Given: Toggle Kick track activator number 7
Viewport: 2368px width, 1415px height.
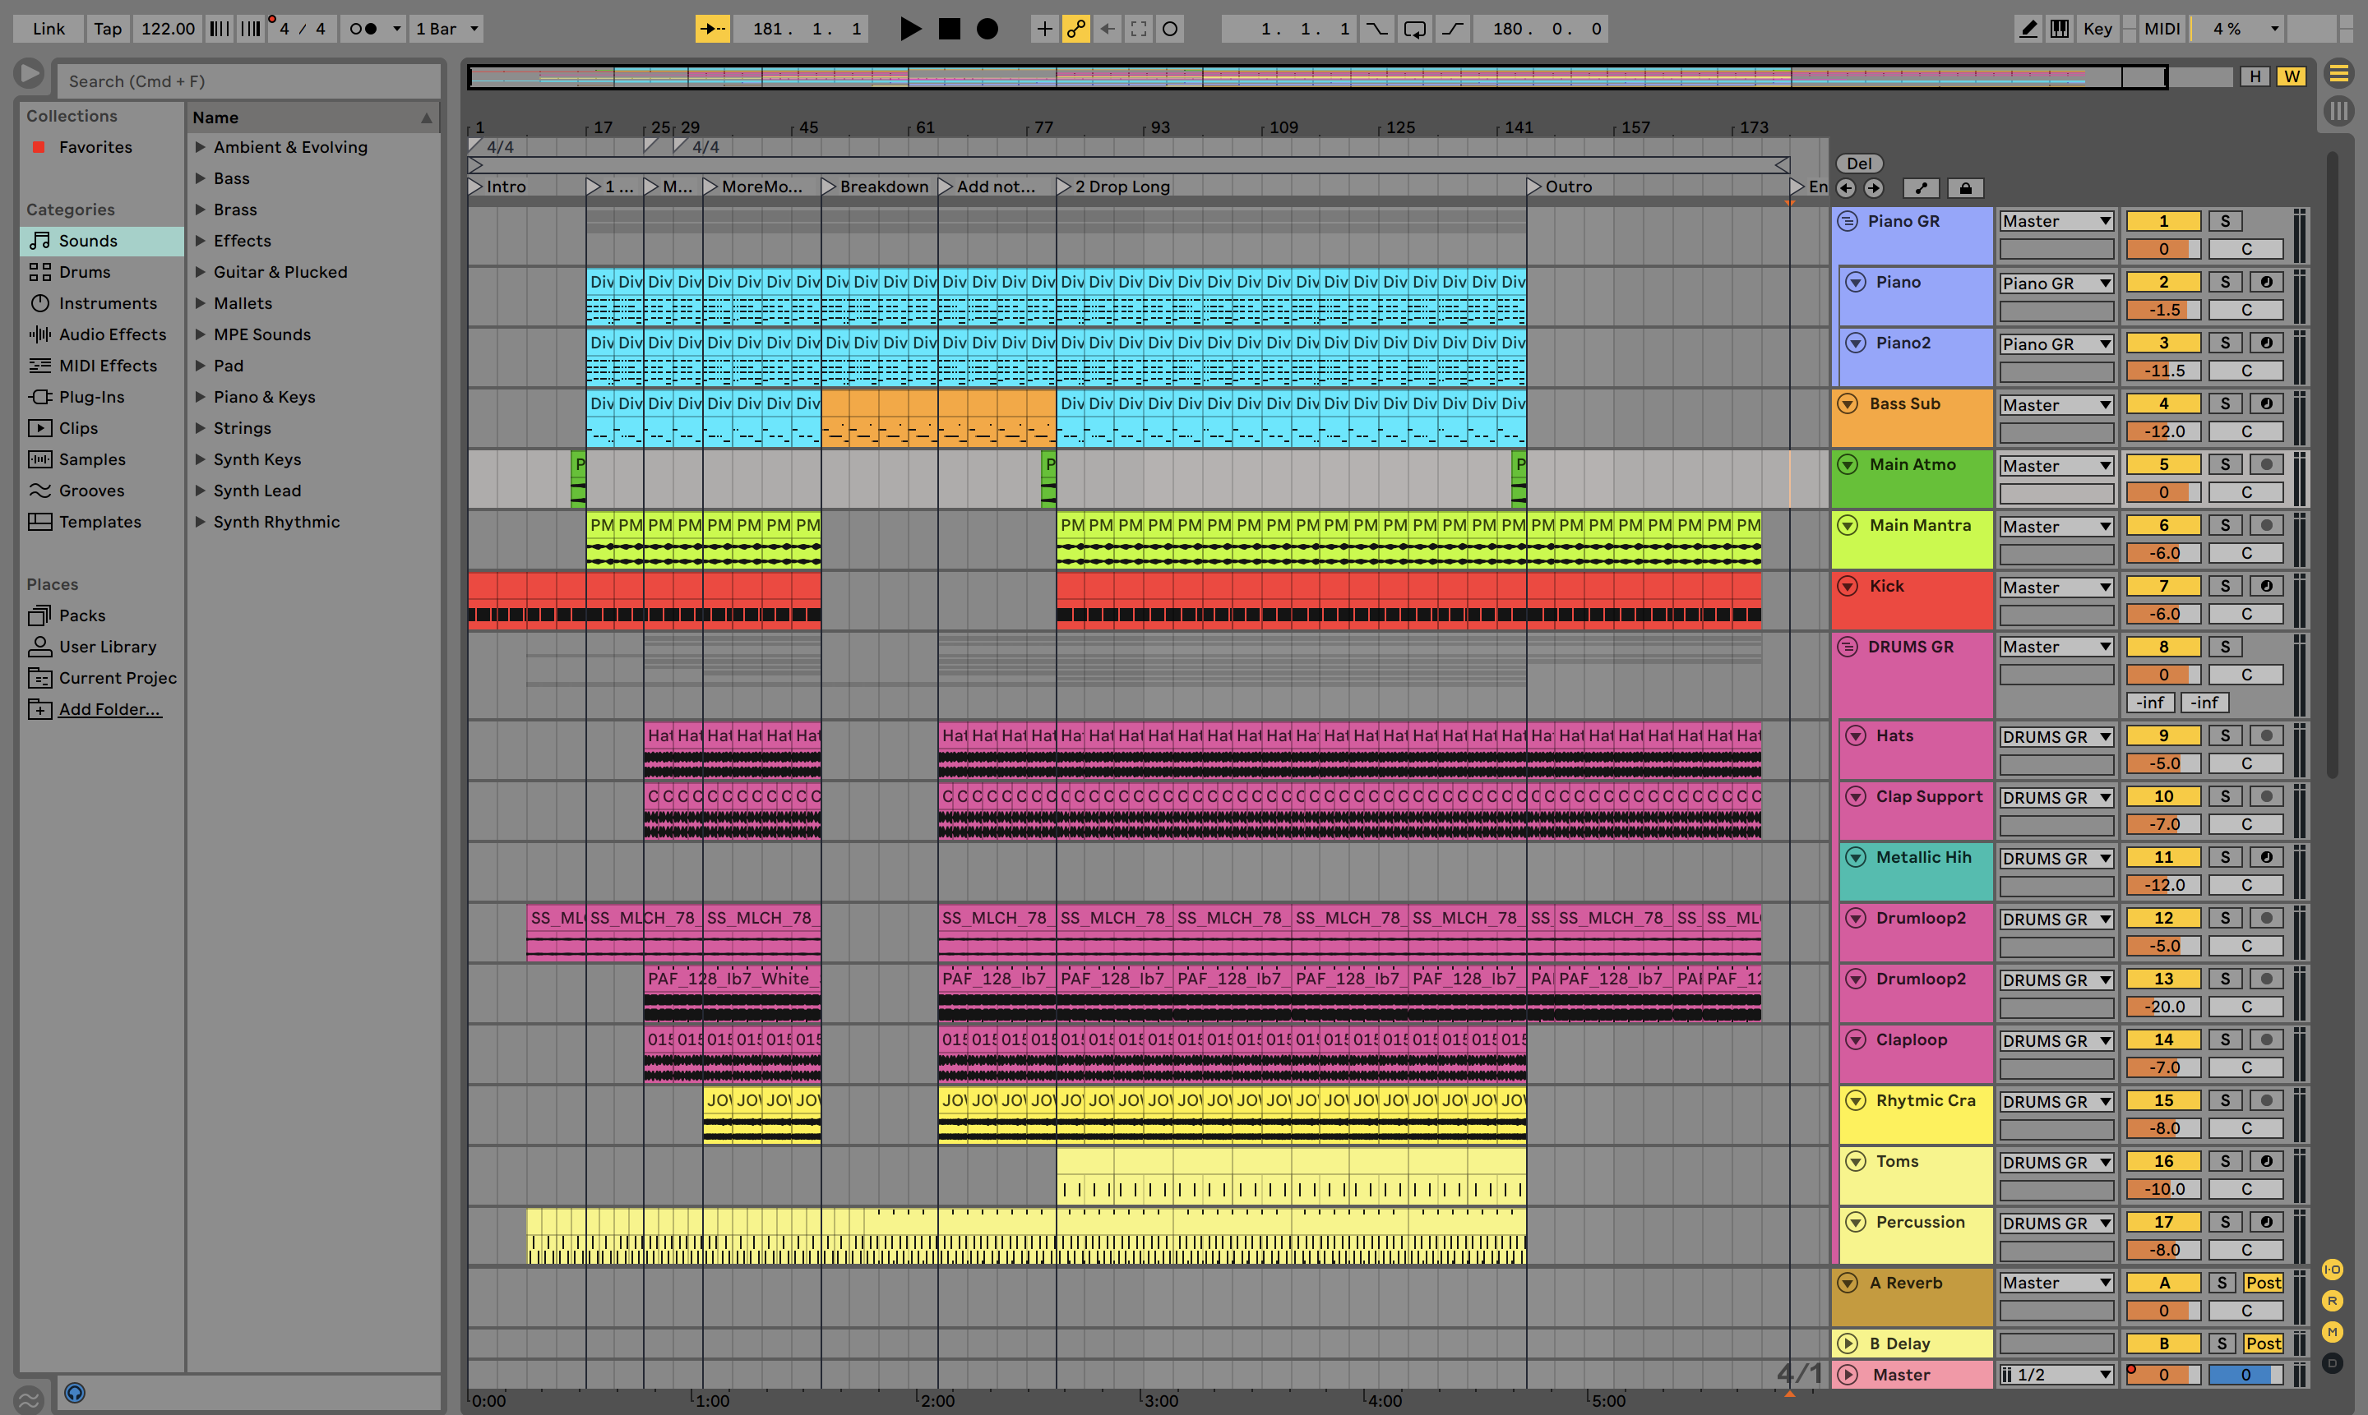Looking at the screenshot, I should click(2163, 587).
